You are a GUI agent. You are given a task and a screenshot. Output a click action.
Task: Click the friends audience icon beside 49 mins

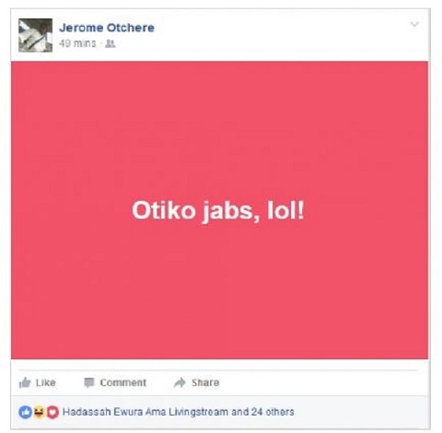click(x=110, y=44)
